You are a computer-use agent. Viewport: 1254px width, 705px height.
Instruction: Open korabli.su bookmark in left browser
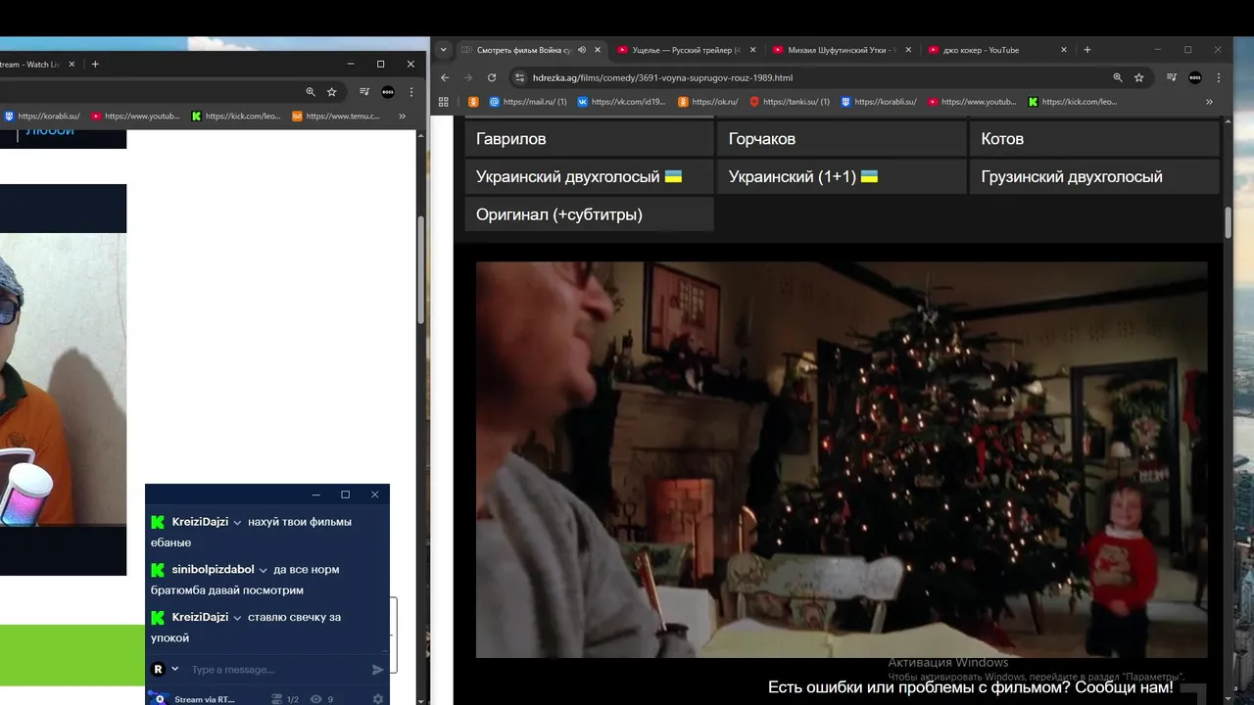coord(42,116)
